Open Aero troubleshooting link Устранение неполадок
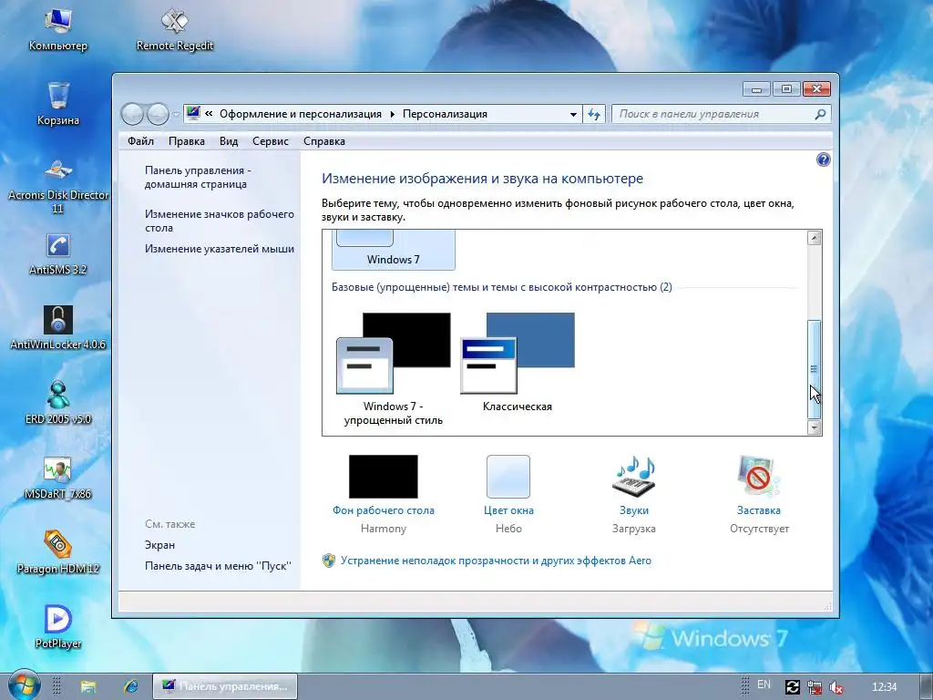 [x=496, y=561]
